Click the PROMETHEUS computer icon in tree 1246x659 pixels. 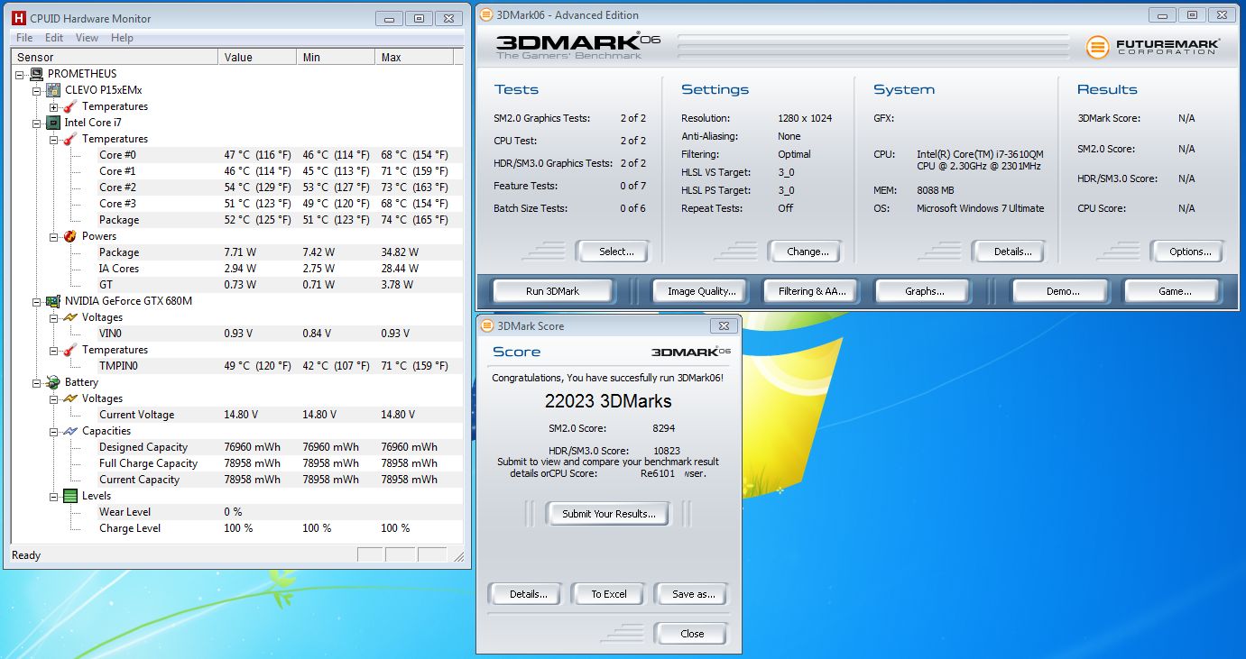tap(36, 74)
